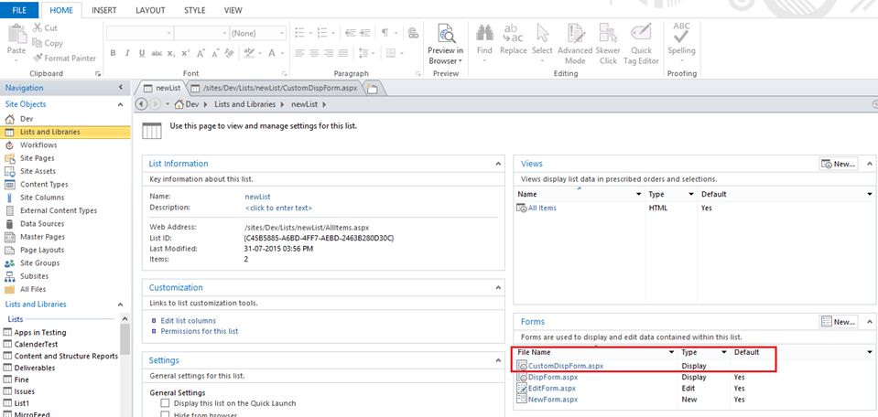878x417 pixels.
Task: Open Data Sources in Site Objects
Action: tap(42, 224)
